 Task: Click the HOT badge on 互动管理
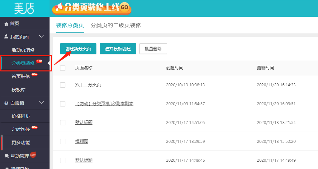(x=33, y=155)
